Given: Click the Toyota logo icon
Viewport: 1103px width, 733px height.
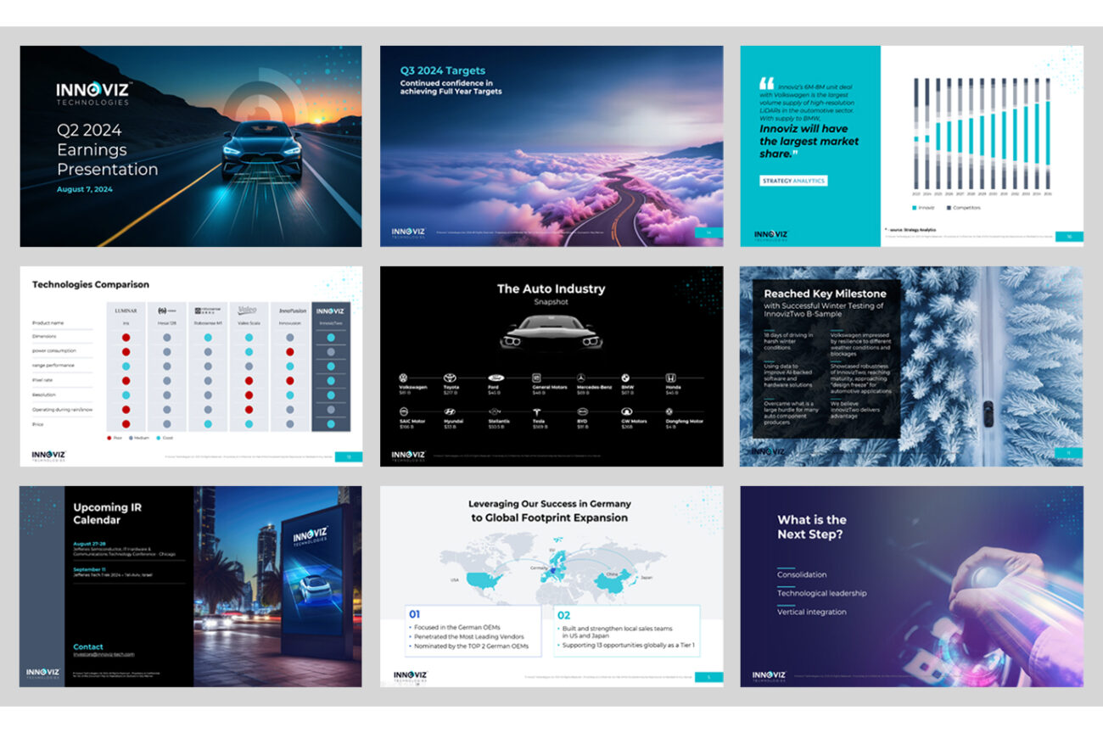Looking at the screenshot, I should click(449, 377).
